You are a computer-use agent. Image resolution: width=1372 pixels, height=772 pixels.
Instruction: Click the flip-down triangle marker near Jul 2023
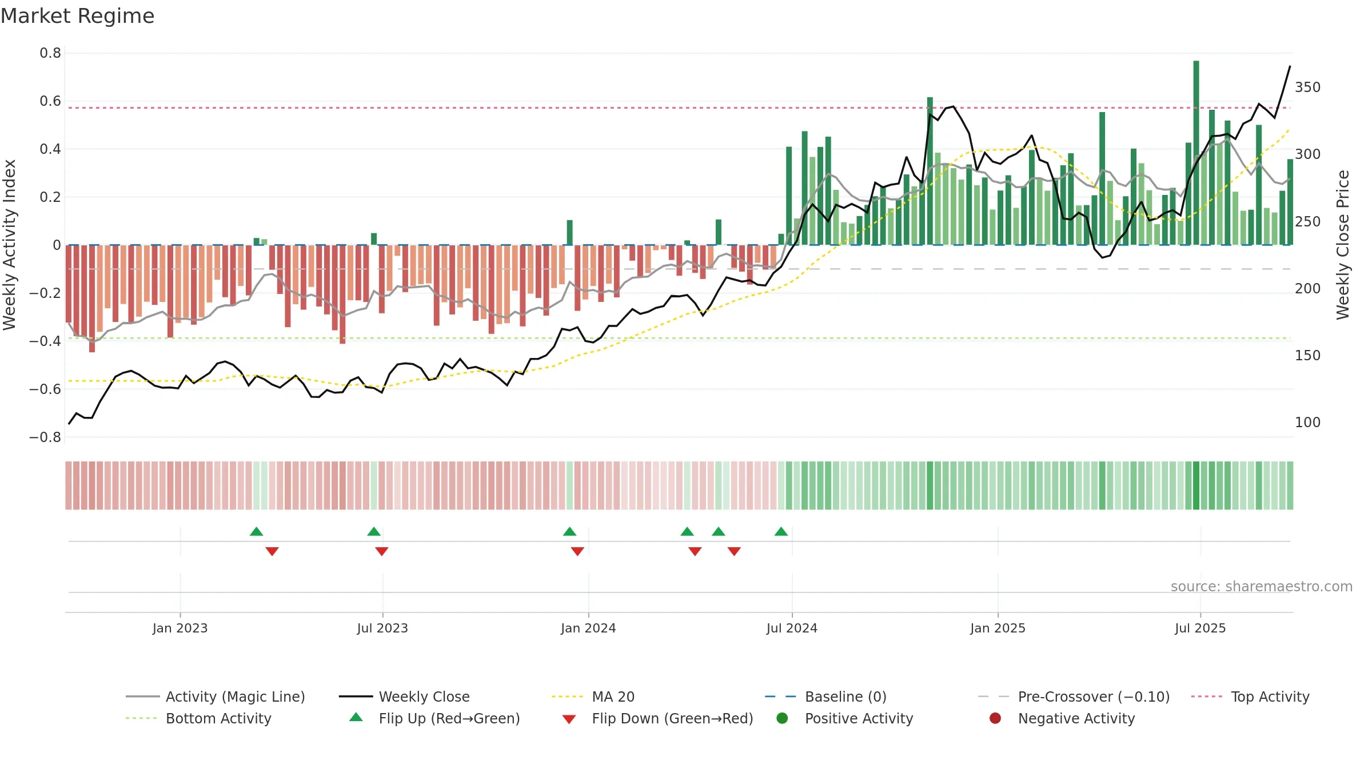pos(382,551)
